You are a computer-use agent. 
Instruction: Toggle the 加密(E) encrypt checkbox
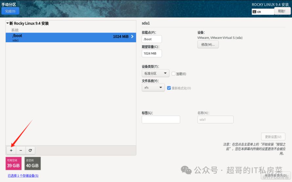click(x=173, y=74)
